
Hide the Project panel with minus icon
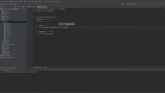point(26,7)
